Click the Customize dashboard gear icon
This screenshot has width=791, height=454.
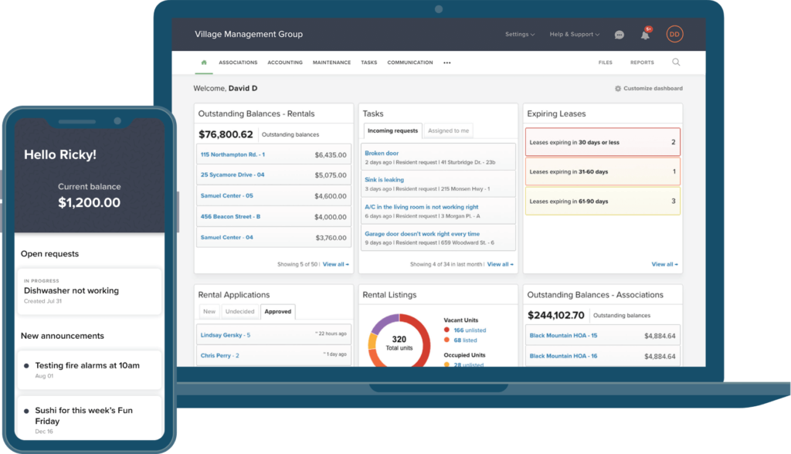click(x=617, y=88)
